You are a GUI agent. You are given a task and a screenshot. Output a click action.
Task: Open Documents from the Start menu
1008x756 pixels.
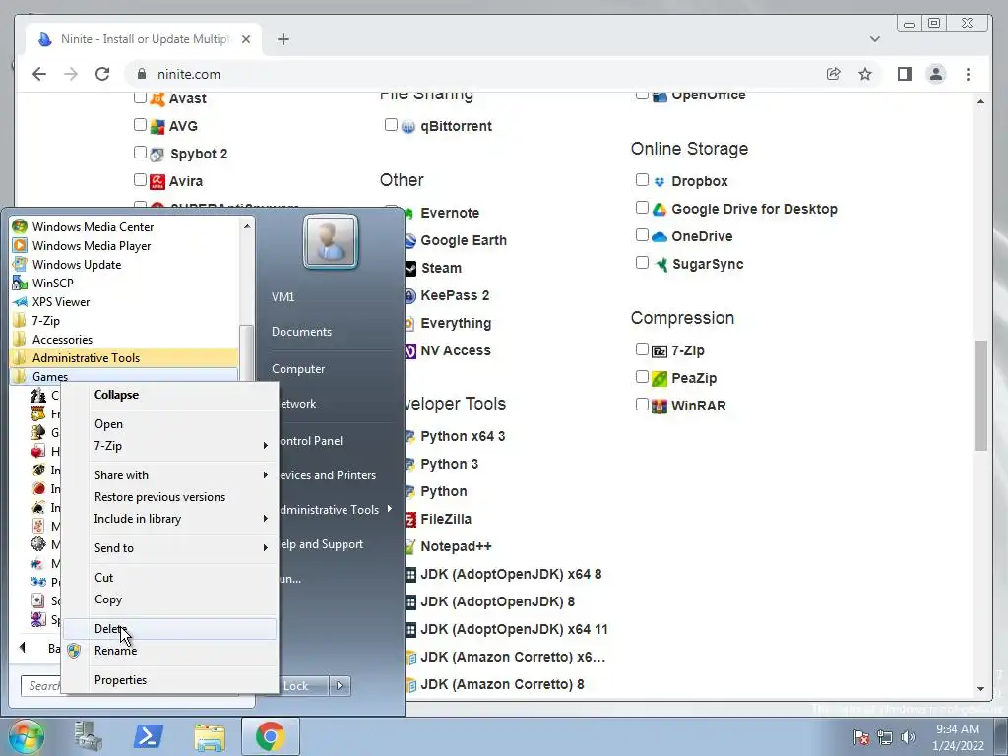pos(301,332)
